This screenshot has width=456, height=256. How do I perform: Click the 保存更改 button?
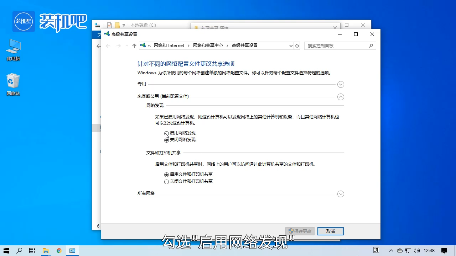[x=300, y=231]
